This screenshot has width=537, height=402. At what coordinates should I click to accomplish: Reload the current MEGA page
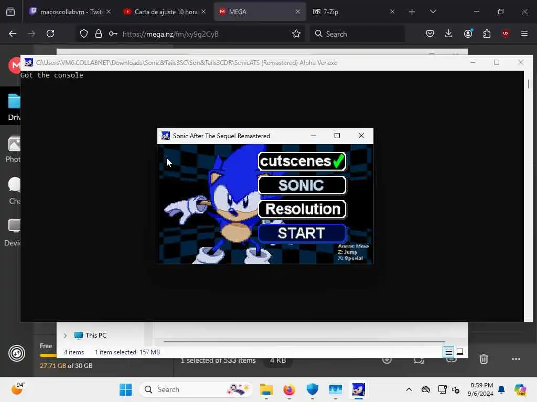50,33
